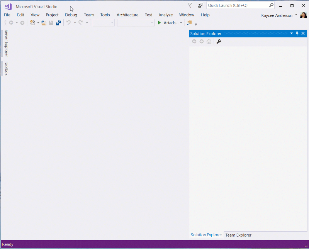The image size is (309, 249).
Task: Open the Server Explorer side tab
Action: (6, 43)
